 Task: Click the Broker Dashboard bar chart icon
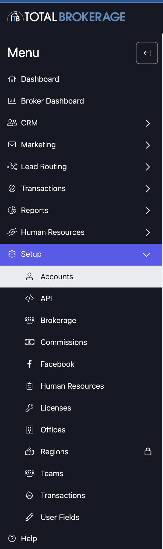pos(12,101)
